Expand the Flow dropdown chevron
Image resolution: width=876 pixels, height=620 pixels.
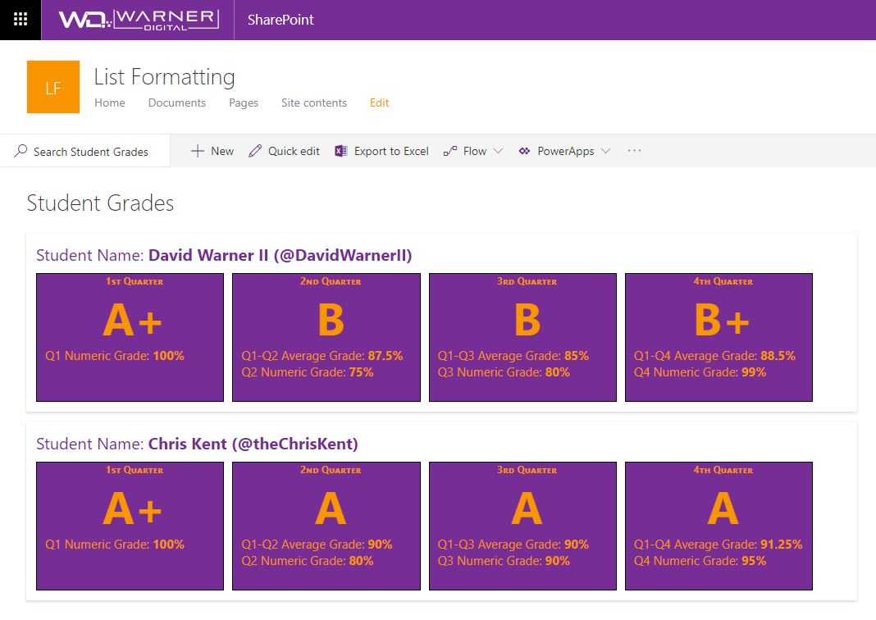(x=499, y=151)
